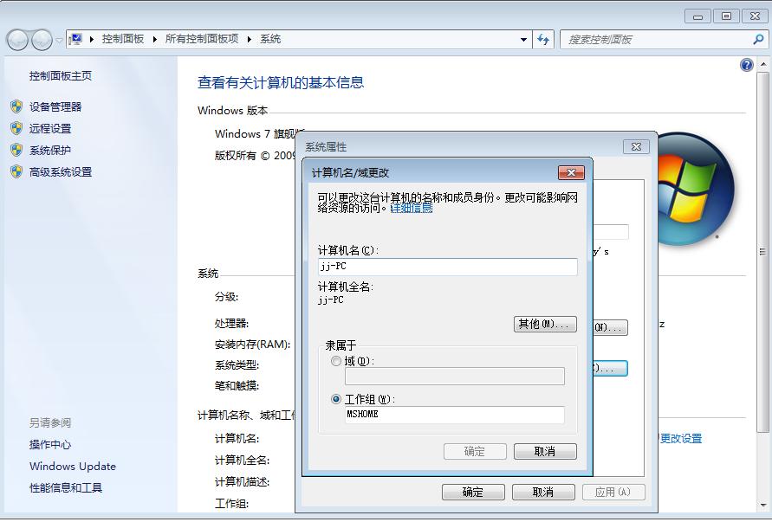Open the address bar history dropdown arrow
The image size is (772, 522).
(525, 39)
